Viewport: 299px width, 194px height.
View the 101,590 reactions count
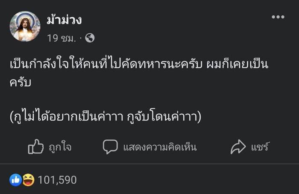click(57, 180)
